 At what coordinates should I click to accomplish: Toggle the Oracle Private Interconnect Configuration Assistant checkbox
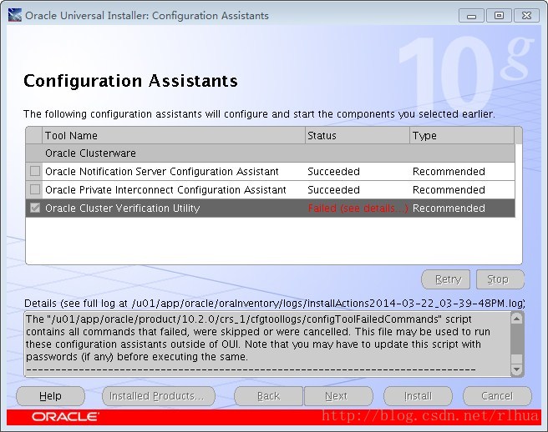[x=35, y=189]
